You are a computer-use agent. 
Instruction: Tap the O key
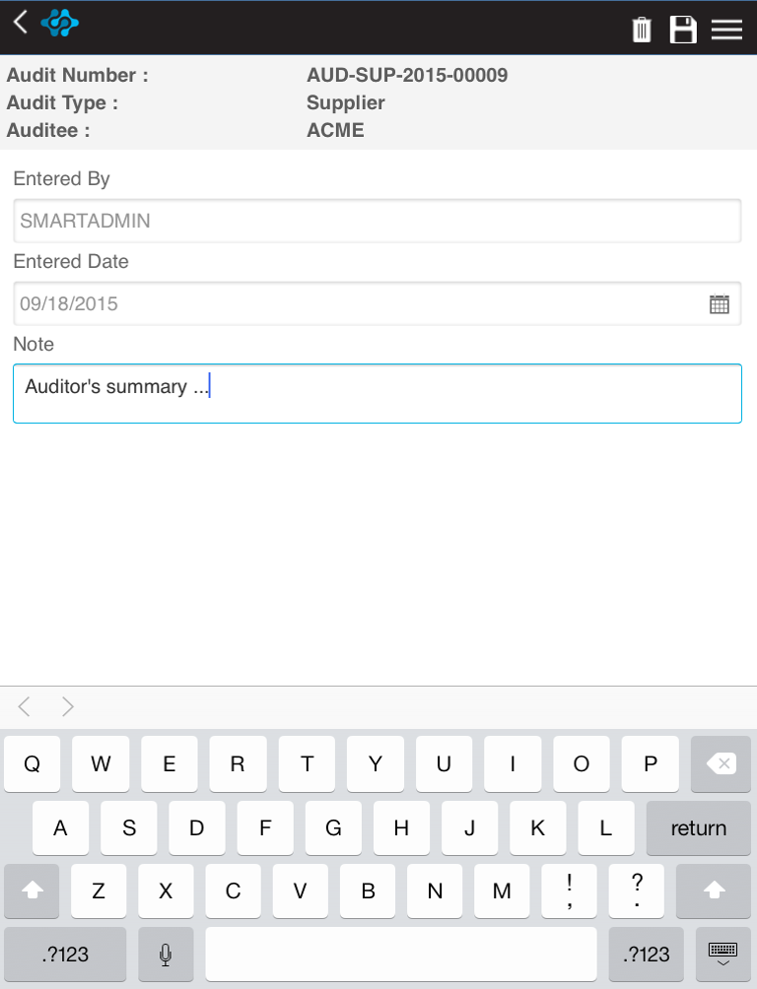(x=582, y=763)
